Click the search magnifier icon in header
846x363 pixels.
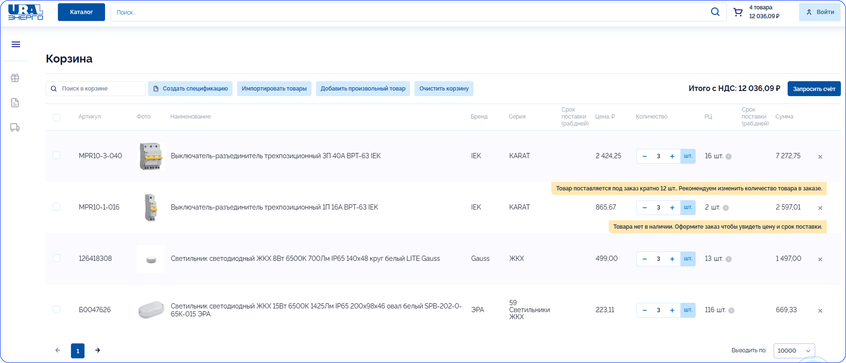click(x=715, y=12)
